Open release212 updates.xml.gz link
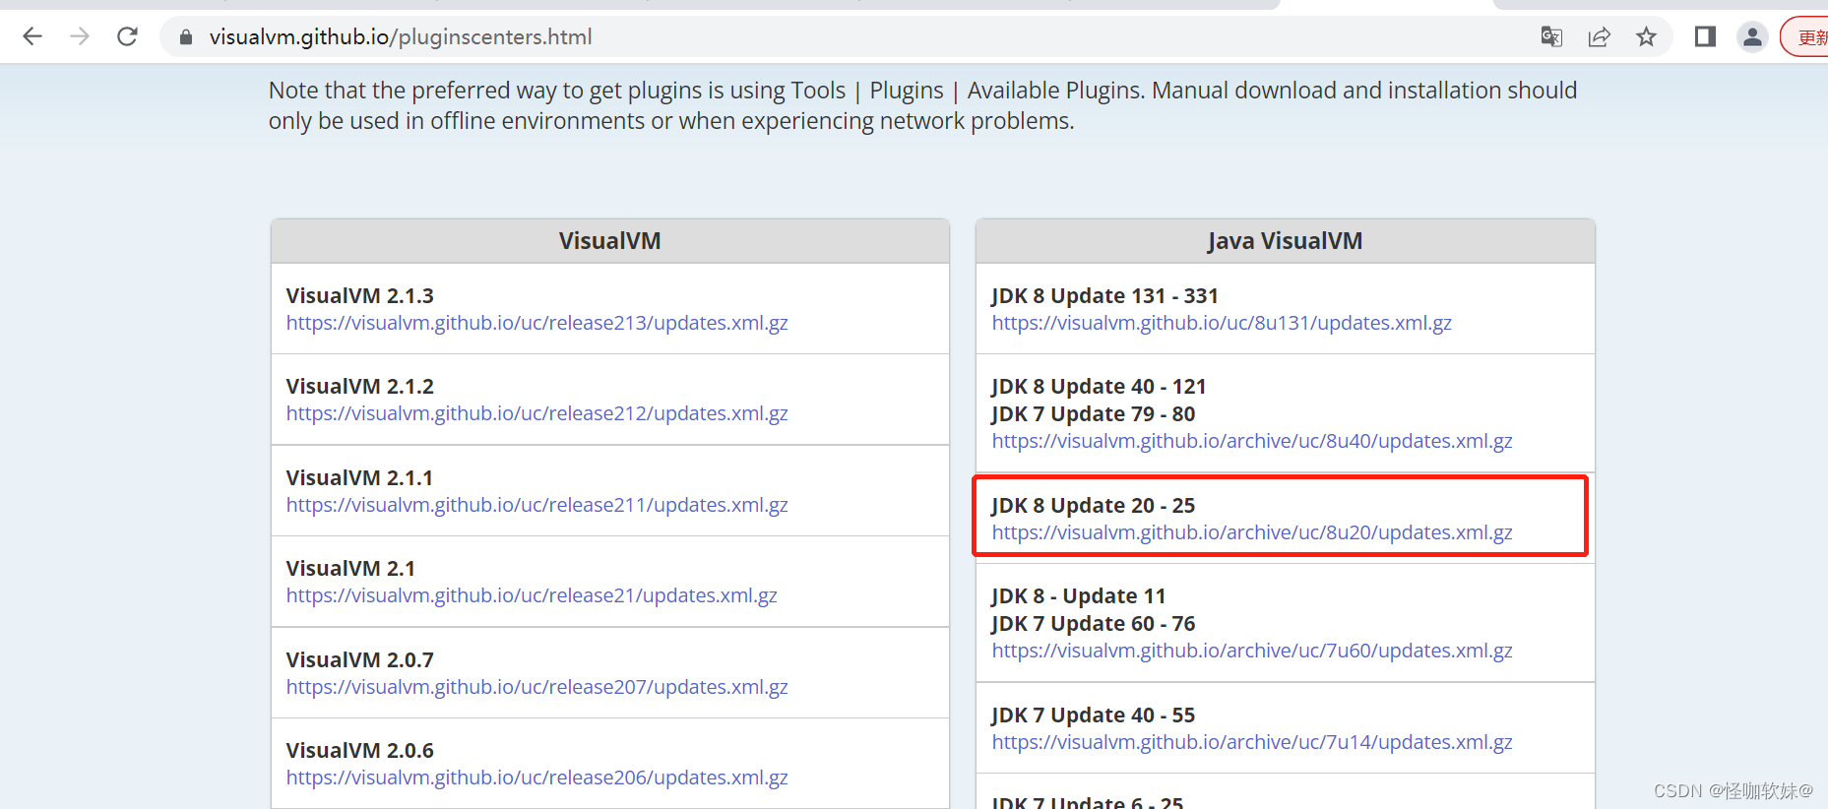The image size is (1828, 809). point(536,413)
